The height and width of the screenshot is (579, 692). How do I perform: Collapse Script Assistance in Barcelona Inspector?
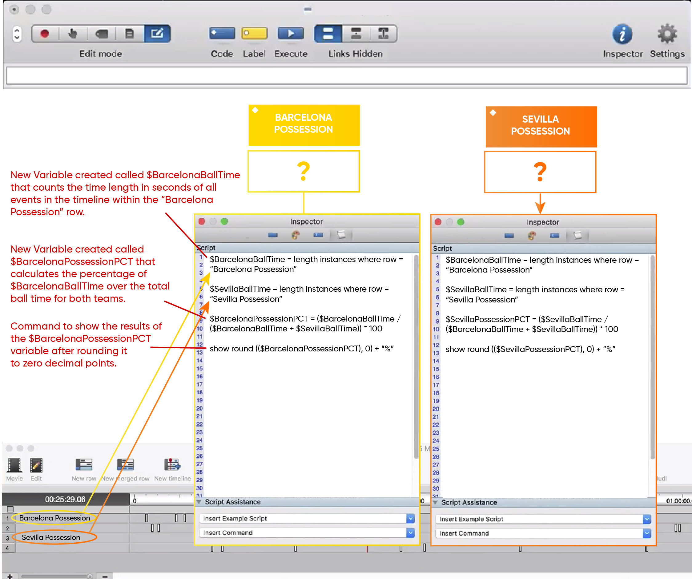(x=199, y=501)
